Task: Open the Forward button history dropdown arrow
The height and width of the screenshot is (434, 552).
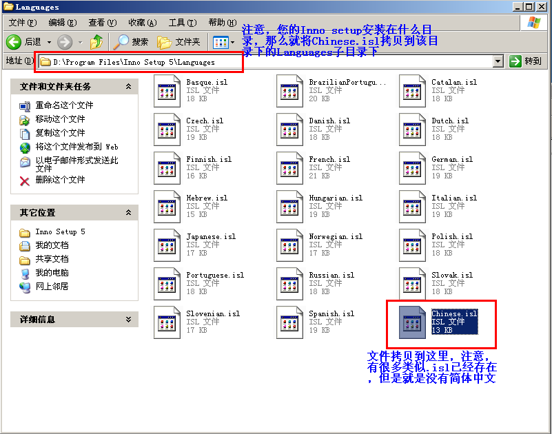Action: 80,43
